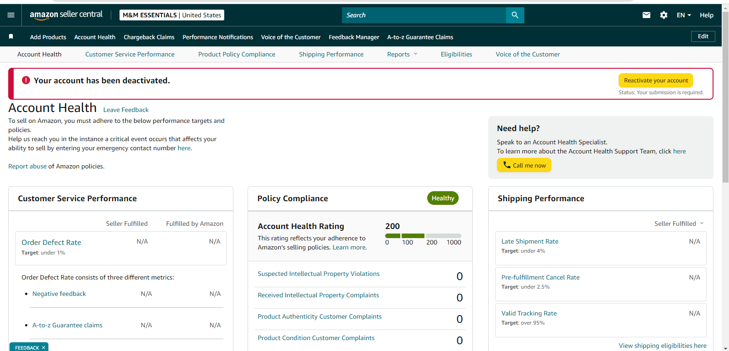The image size is (729, 351).
Task: Expand the Seller Fulfilled shipping dropdown
Action: (x=679, y=224)
